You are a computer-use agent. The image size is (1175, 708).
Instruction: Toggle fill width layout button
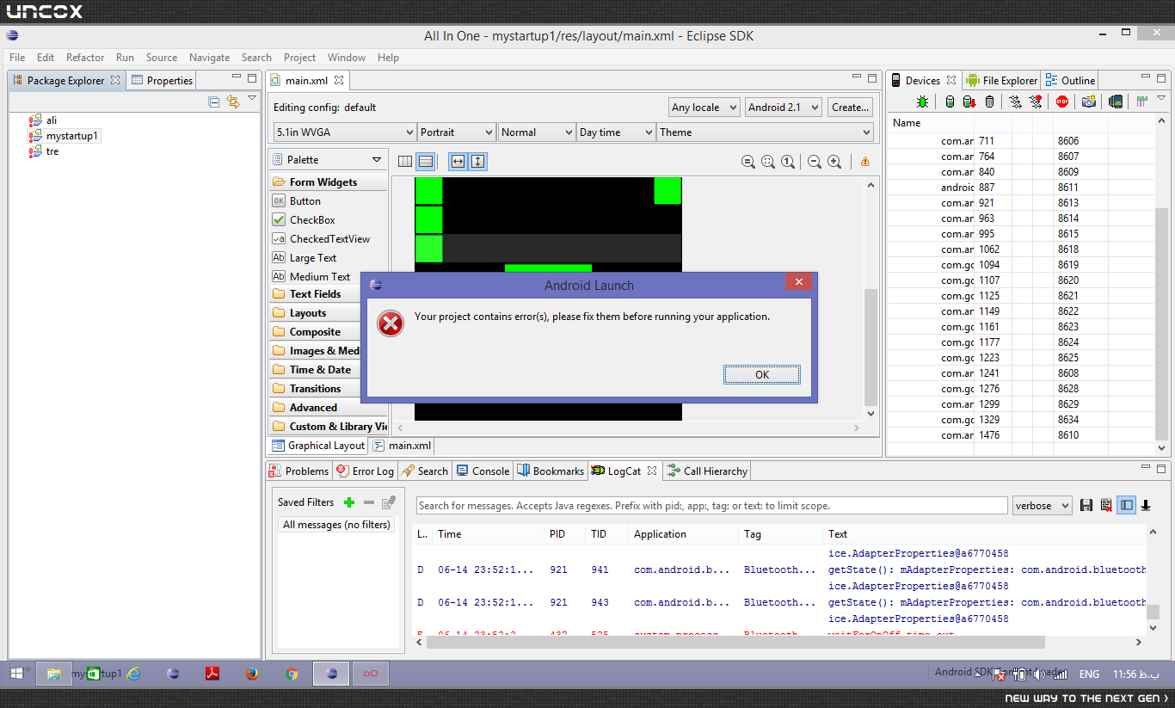[458, 162]
